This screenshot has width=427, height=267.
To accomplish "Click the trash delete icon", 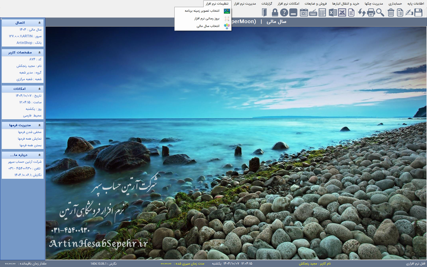I will point(391,12).
